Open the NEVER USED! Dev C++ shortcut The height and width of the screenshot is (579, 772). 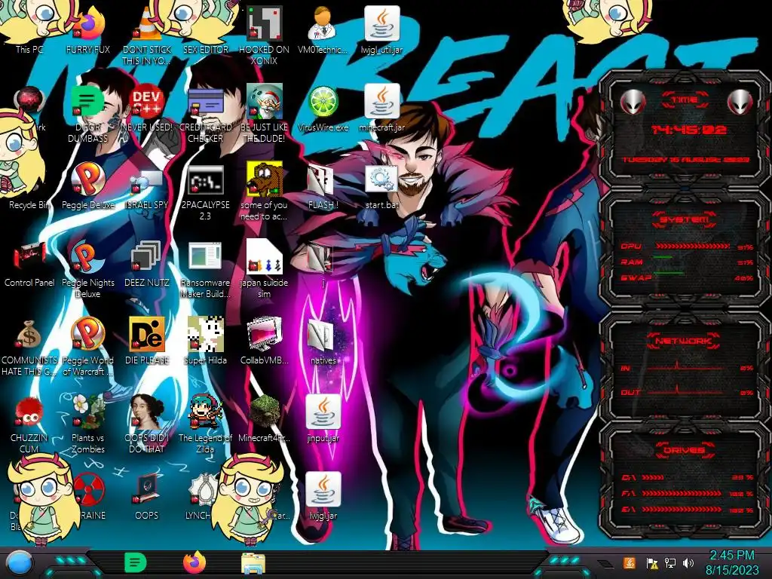point(147,109)
